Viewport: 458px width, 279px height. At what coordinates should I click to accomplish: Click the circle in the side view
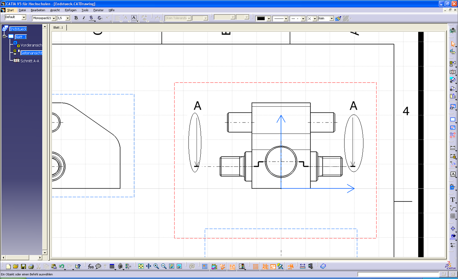(x=281, y=162)
